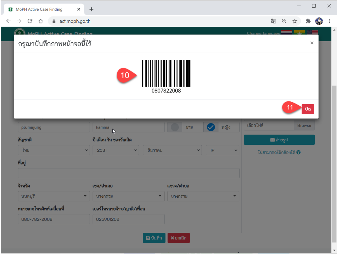
Task: Click the ถ่ายรูป camera button
Action: click(279, 140)
